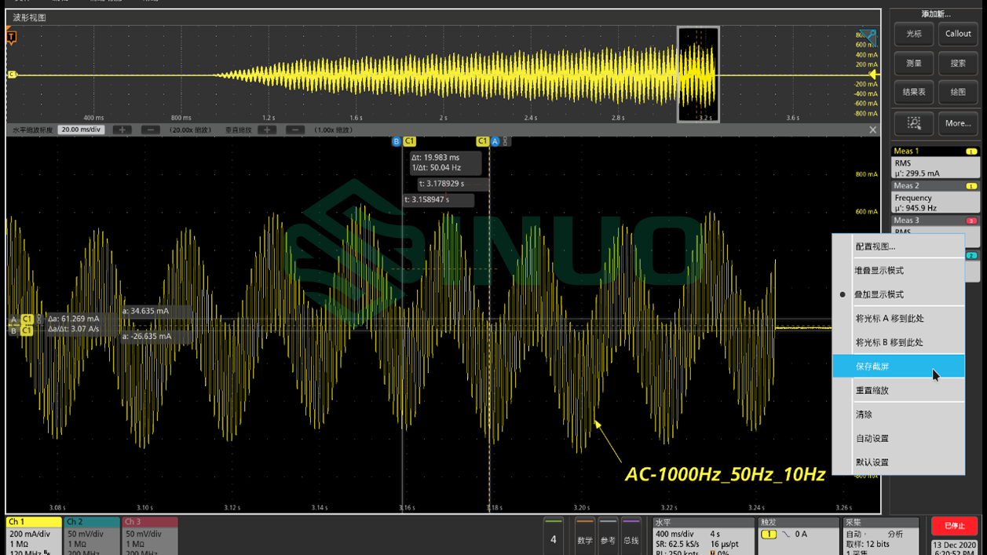
Task: Choose 保存截屏 from the context menu
Action: (872, 367)
